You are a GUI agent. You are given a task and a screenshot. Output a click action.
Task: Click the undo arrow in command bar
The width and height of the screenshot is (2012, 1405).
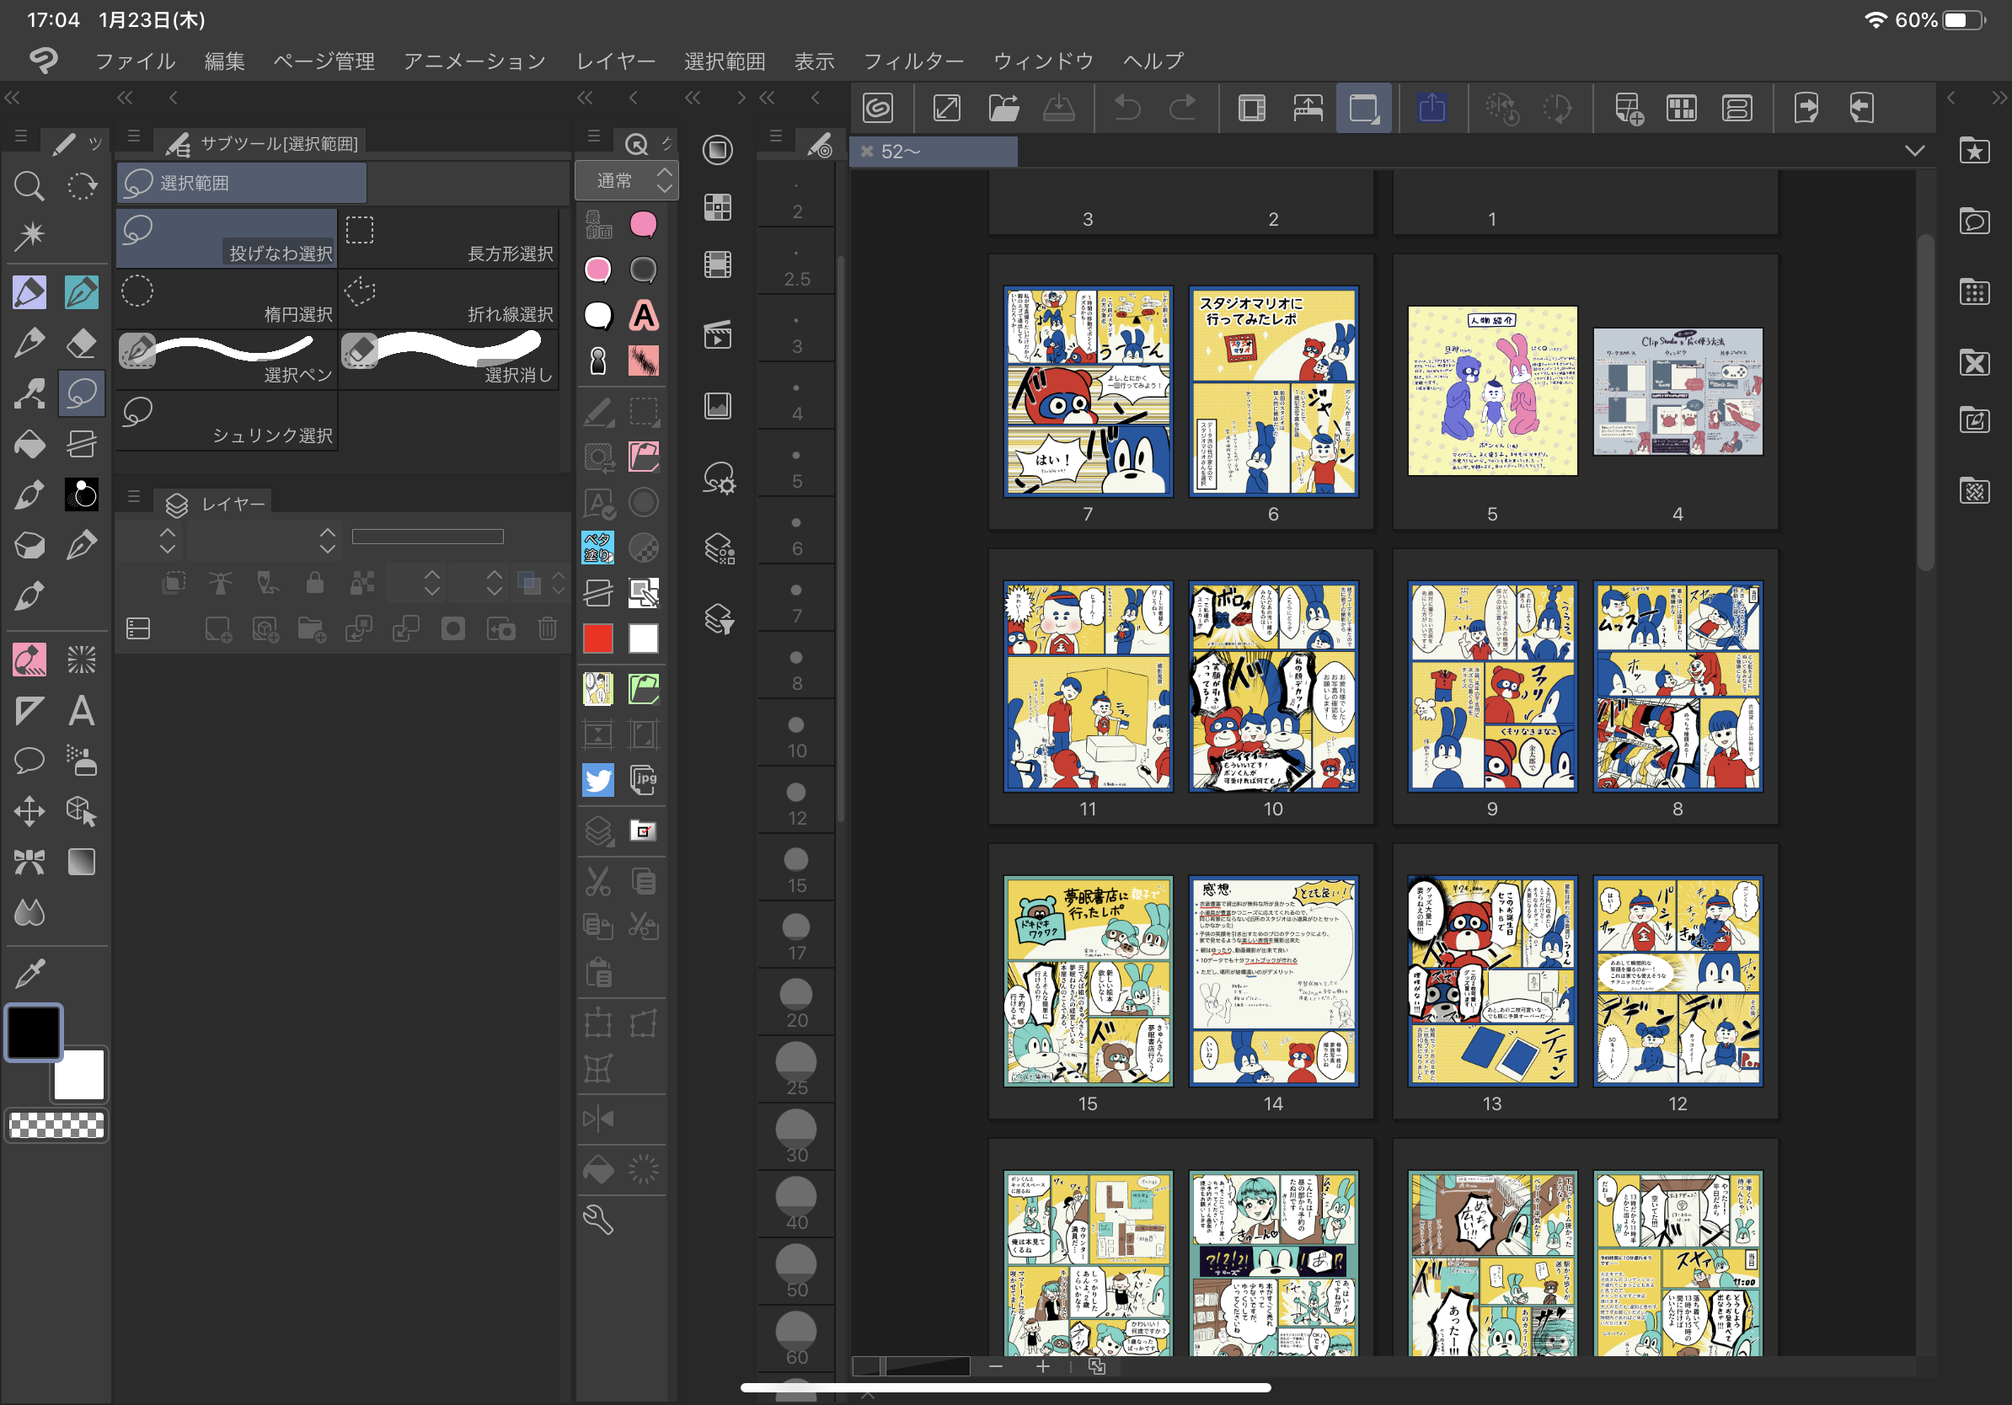(1128, 109)
